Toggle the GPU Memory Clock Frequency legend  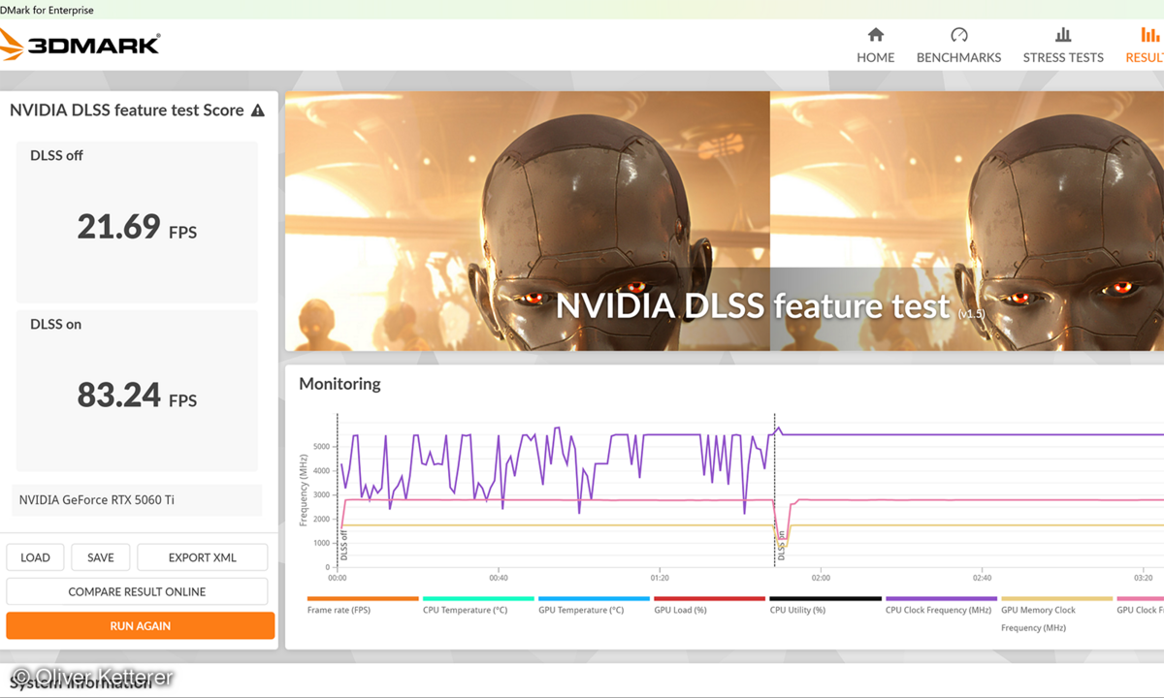click(x=1056, y=615)
